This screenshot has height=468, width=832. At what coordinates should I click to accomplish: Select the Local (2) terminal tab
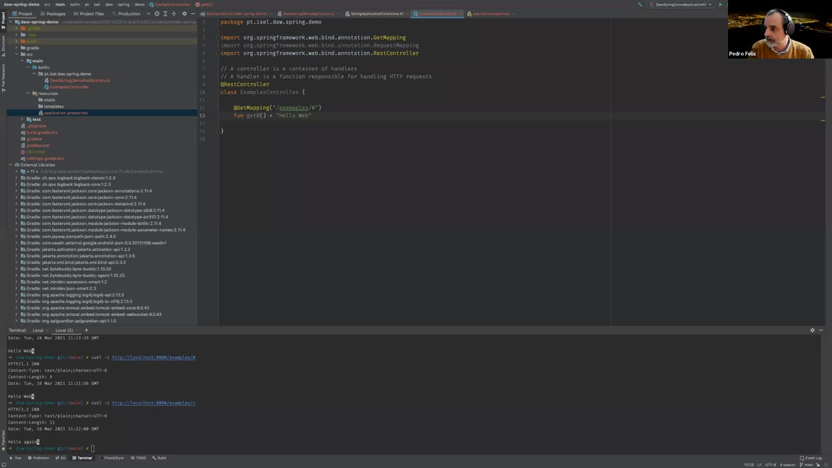tap(64, 330)
